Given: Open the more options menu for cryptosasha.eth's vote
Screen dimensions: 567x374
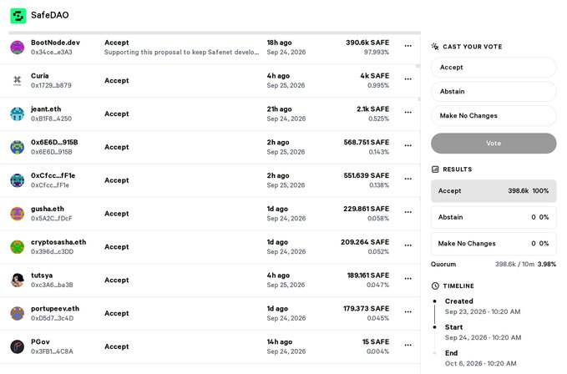Looking at the screenshot, I should coord(408,245).
